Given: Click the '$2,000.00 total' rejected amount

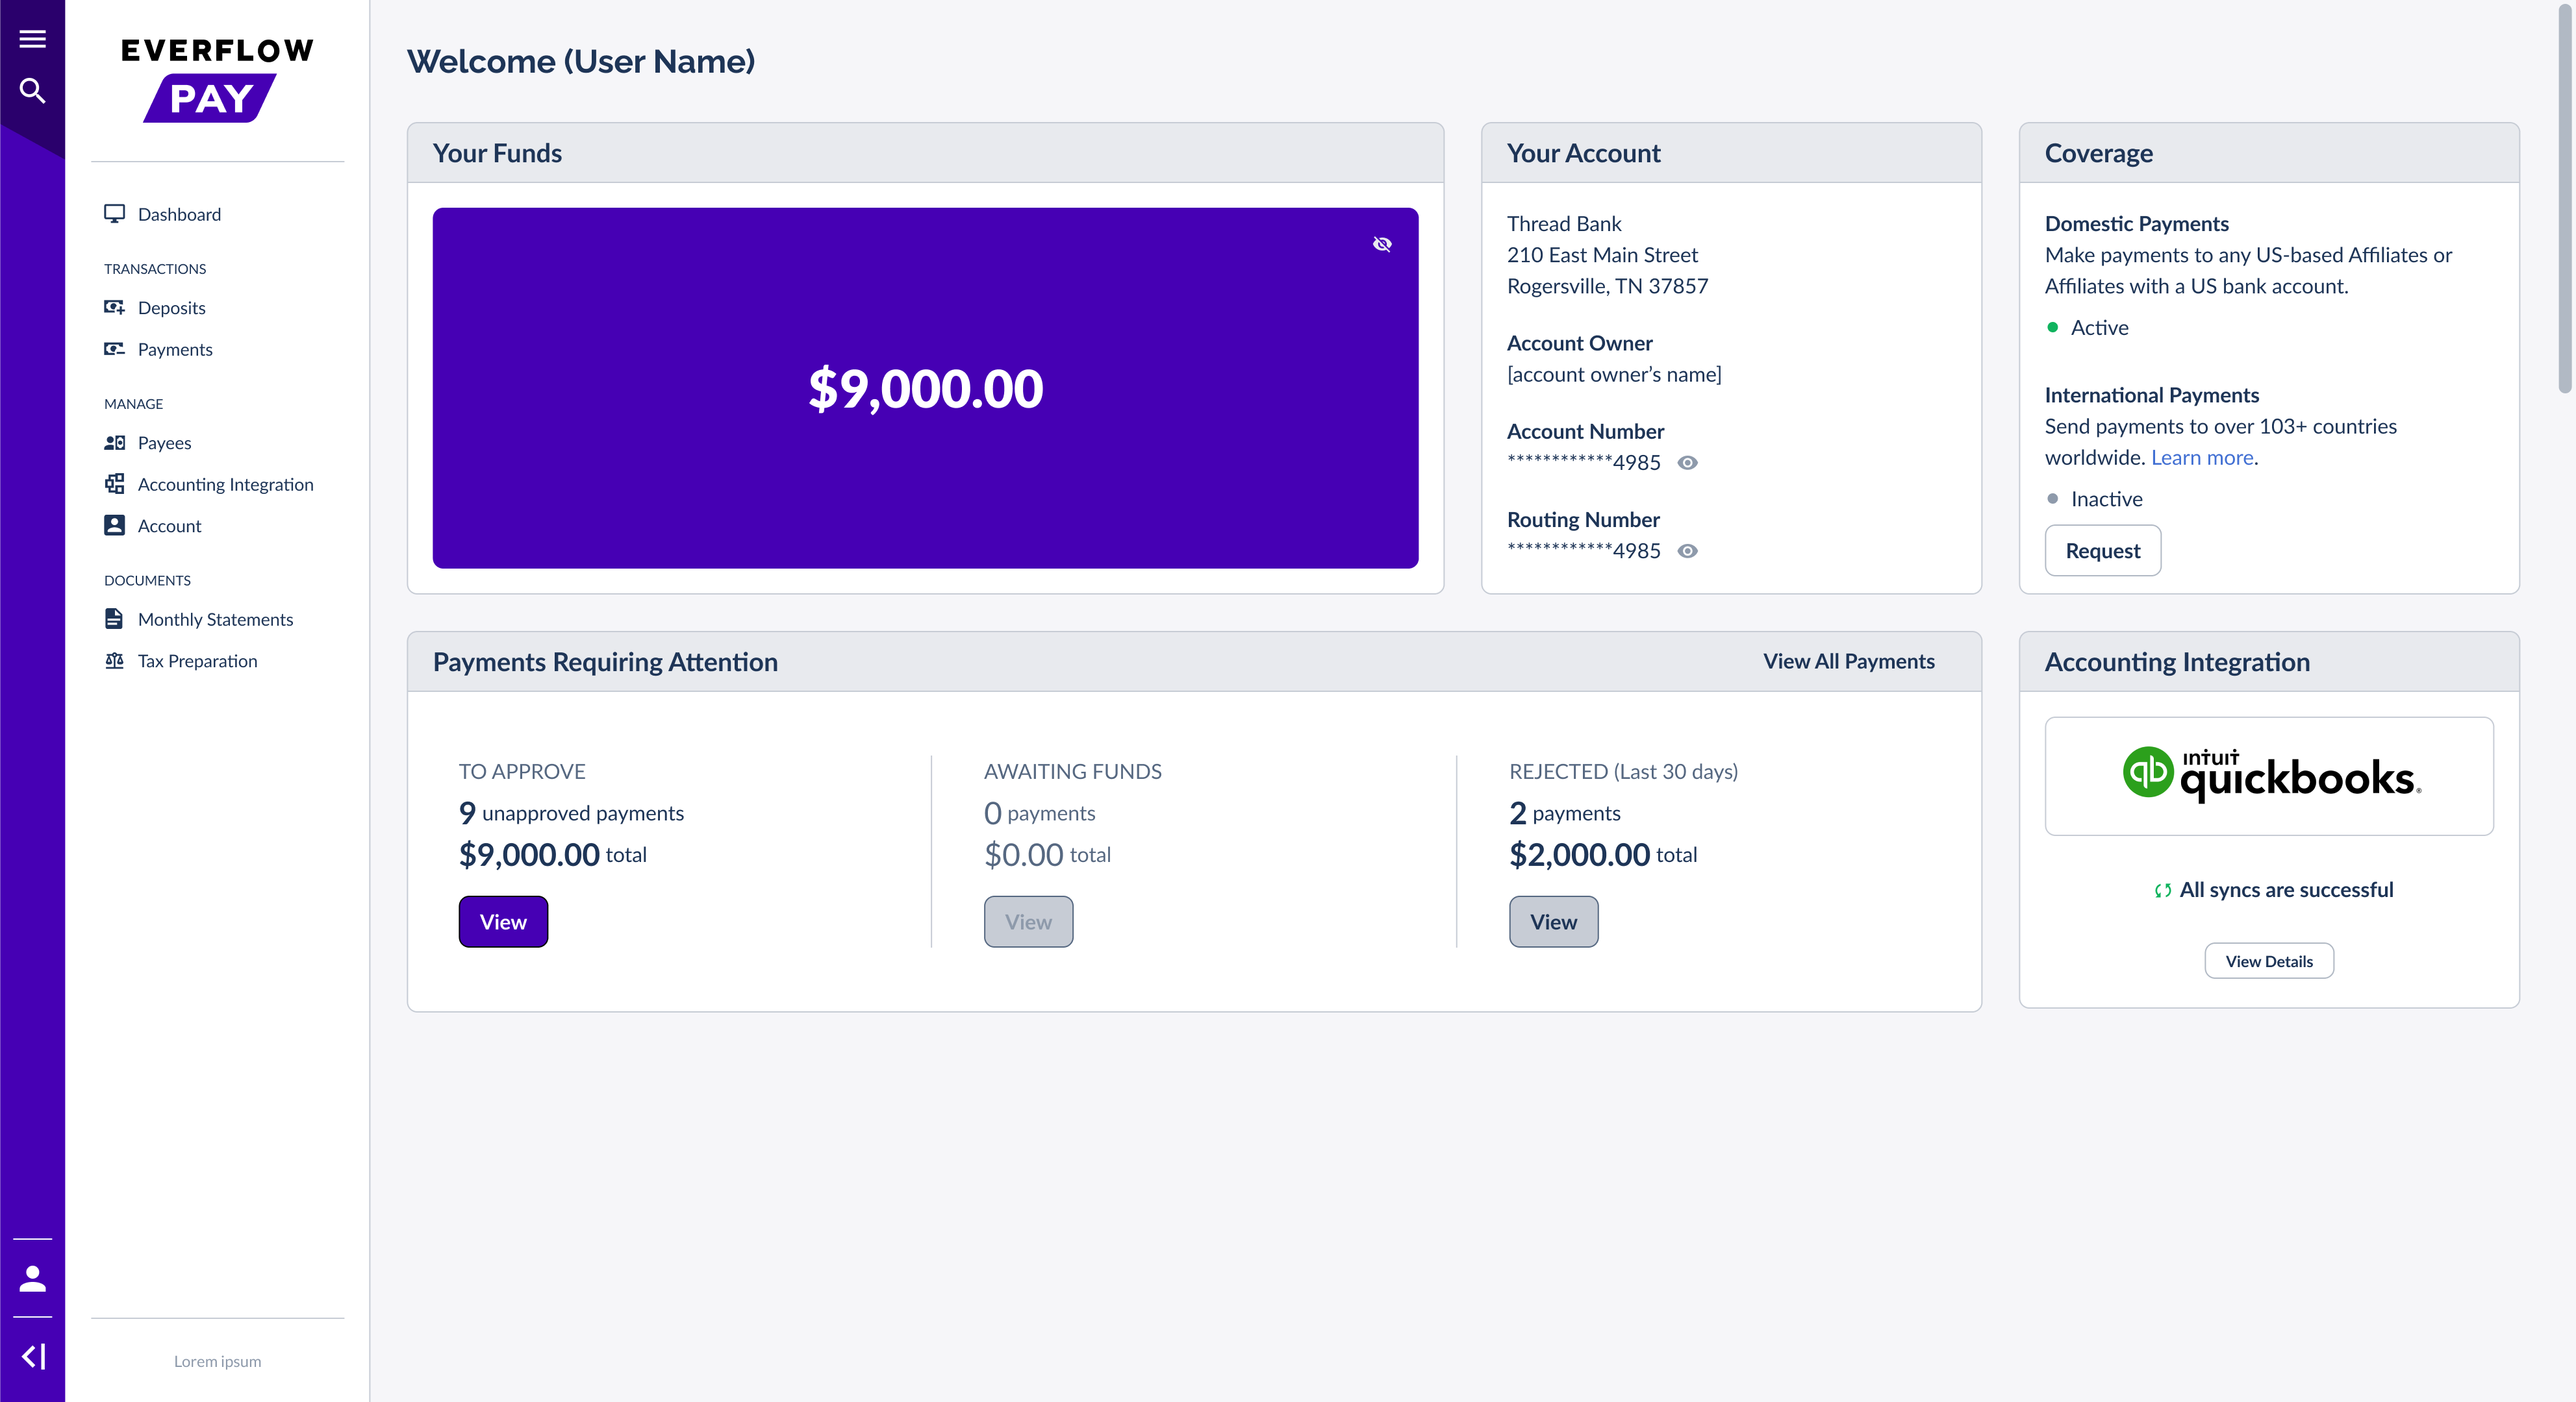Looking at the screenshot, I should point(1603,854).
